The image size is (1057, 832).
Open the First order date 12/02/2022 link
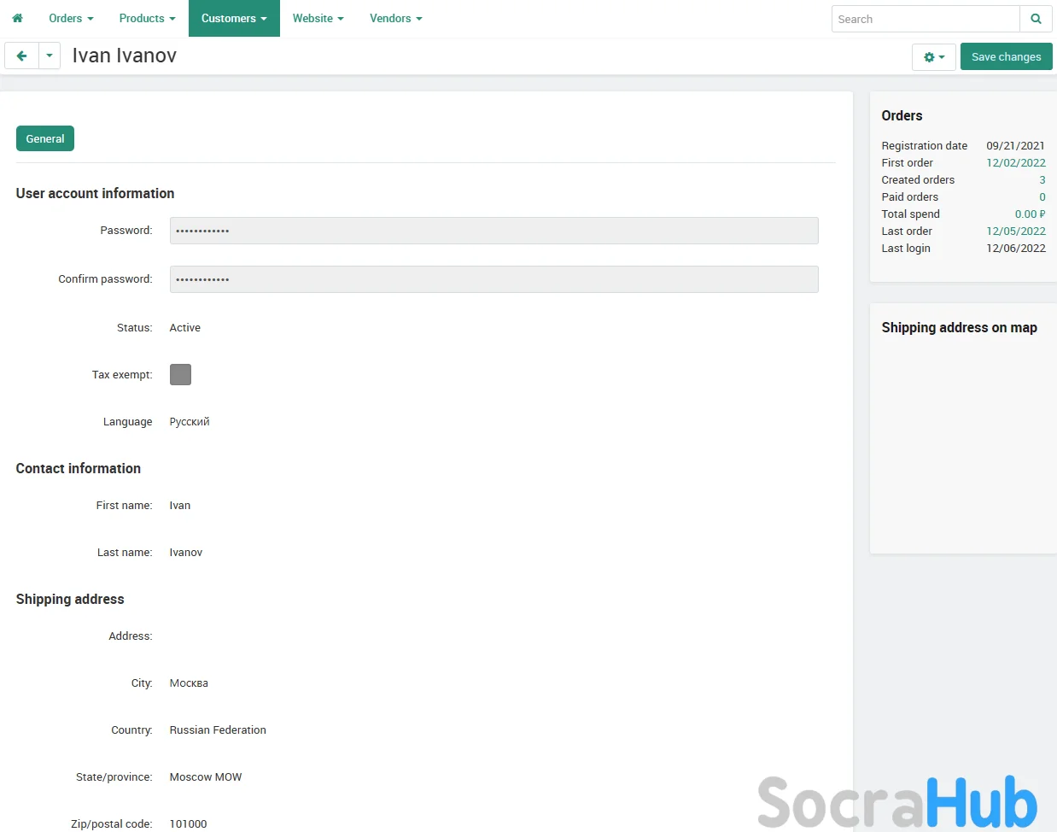(x=1015, y=162)
